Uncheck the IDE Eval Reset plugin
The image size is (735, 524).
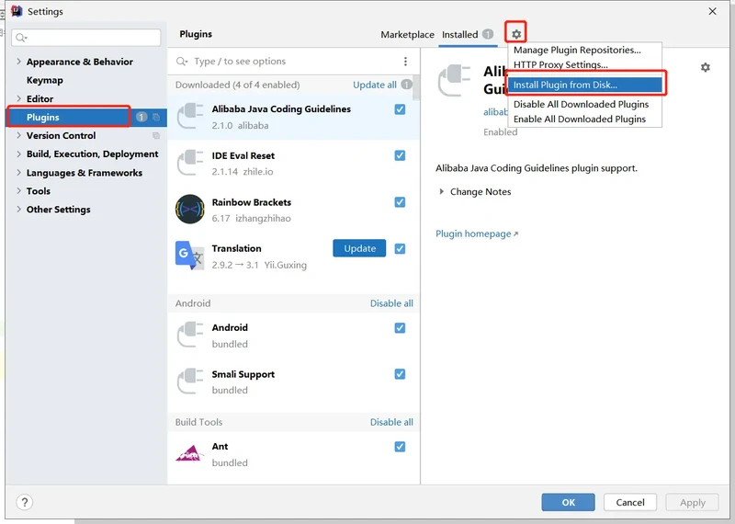coord(400,155)
